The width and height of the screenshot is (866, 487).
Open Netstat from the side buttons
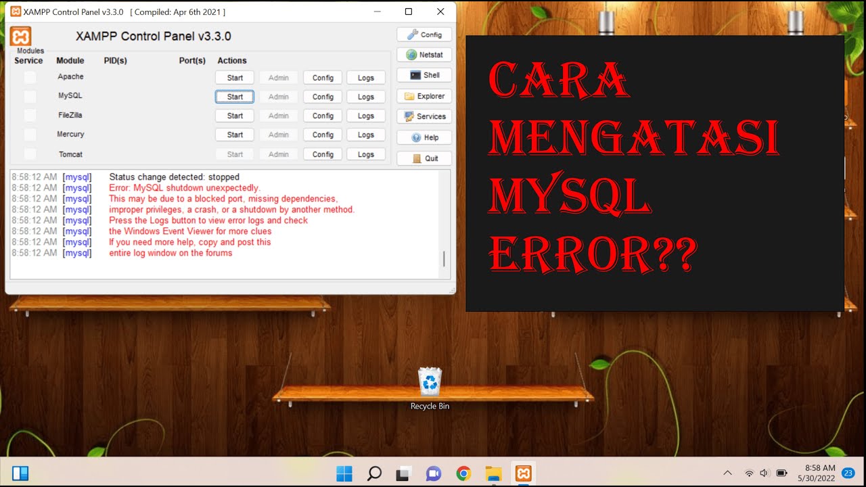pyautogui.click(x=424, y=55)
